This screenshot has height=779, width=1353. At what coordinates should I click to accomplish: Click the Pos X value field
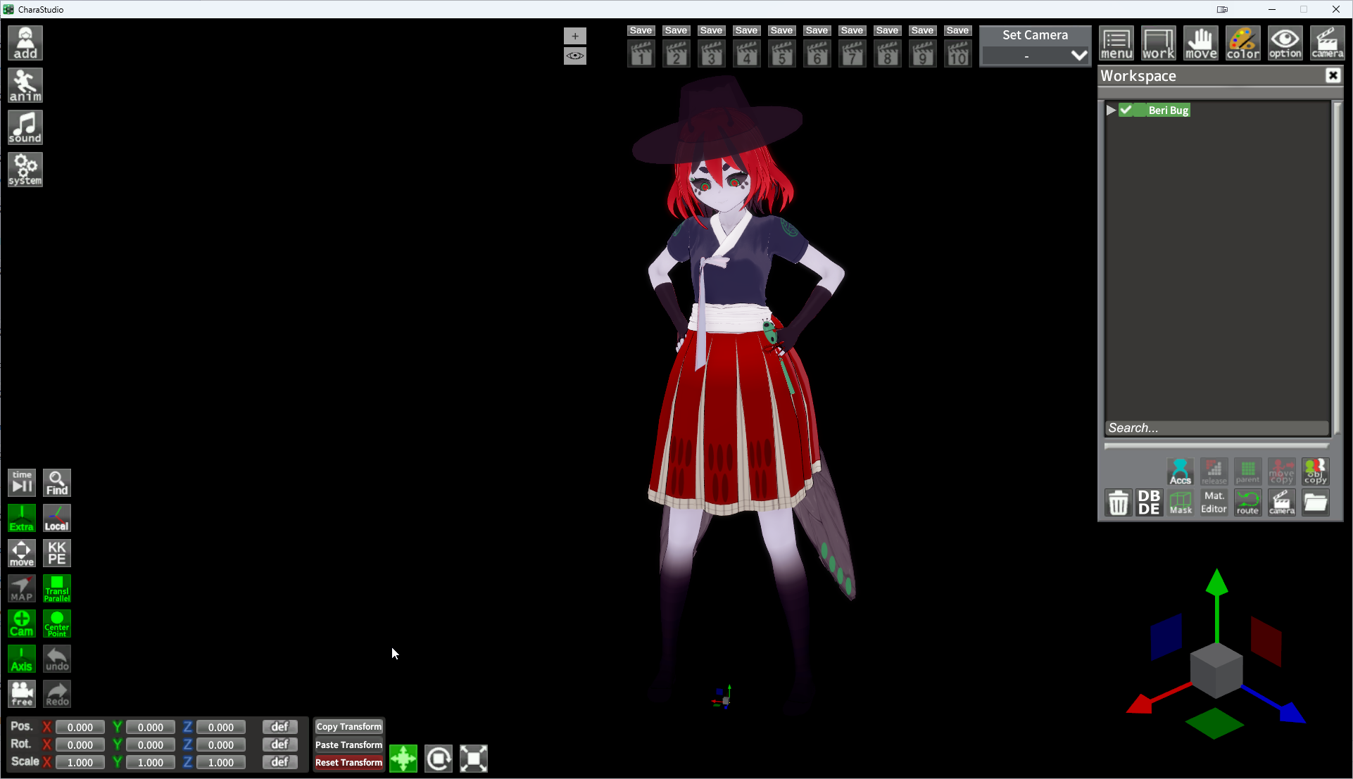[80, 727]
